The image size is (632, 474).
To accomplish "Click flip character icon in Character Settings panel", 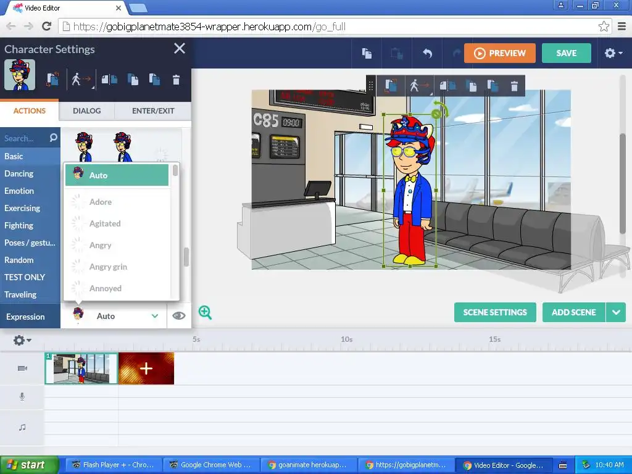I will pos(109,79).
